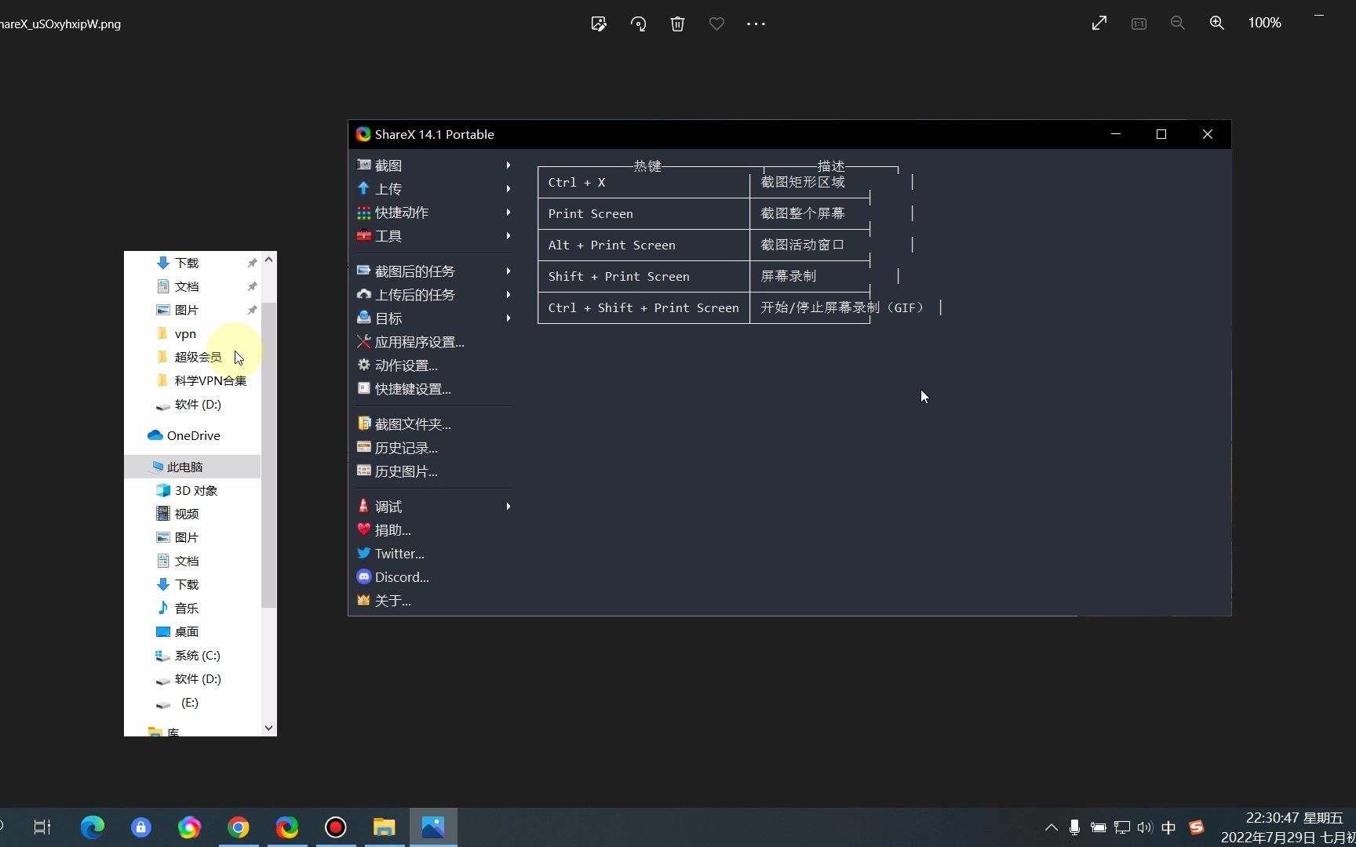The width and height of the screenshot is (1356, 847).
Task: Click the Twitter bird icon
Action: (363, 553)
